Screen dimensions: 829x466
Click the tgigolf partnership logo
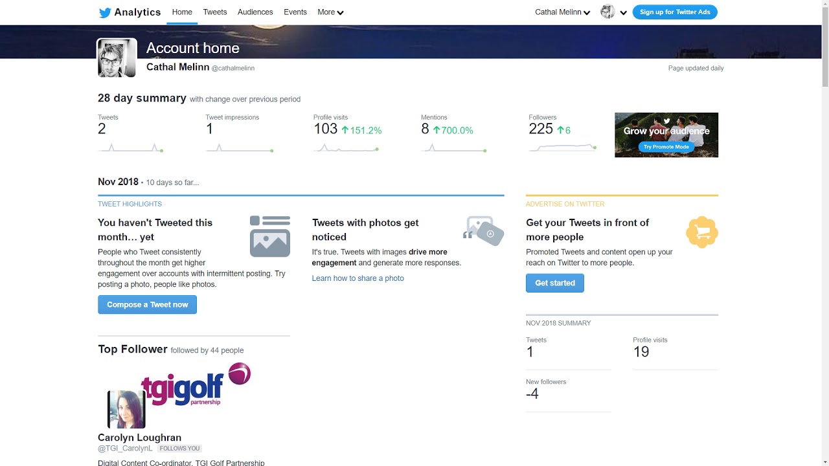tap(196, 384)
